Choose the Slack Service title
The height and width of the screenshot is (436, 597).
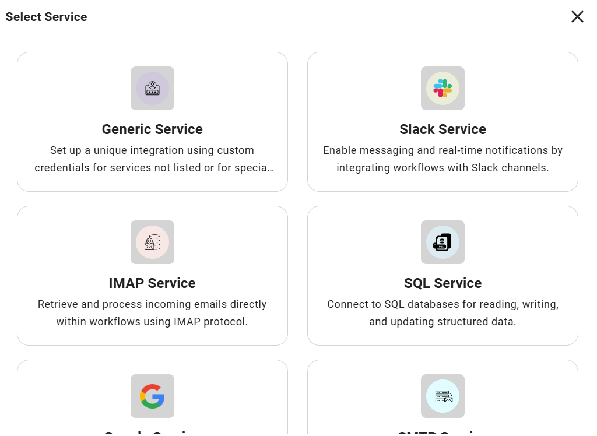pyautogui.click(x=443, y=129)
